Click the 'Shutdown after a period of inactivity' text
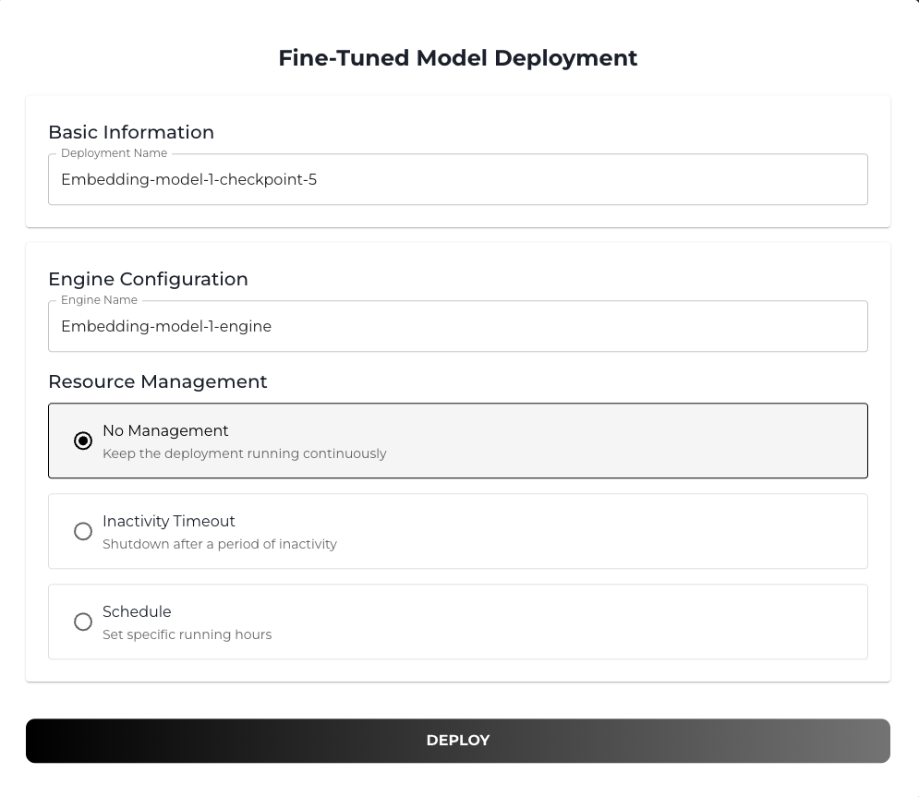The width and height of the screenshot is (919, 797). tap(220, 544)
